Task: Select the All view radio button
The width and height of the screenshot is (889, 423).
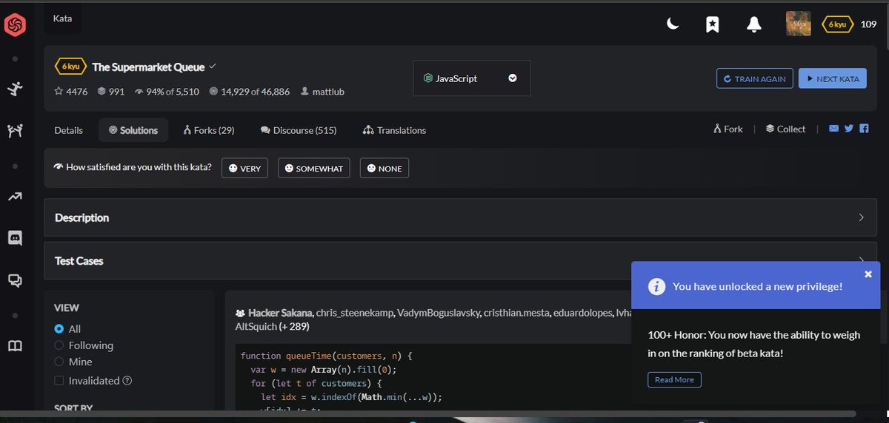Action: pyautogui.click(x=59, y=328)
